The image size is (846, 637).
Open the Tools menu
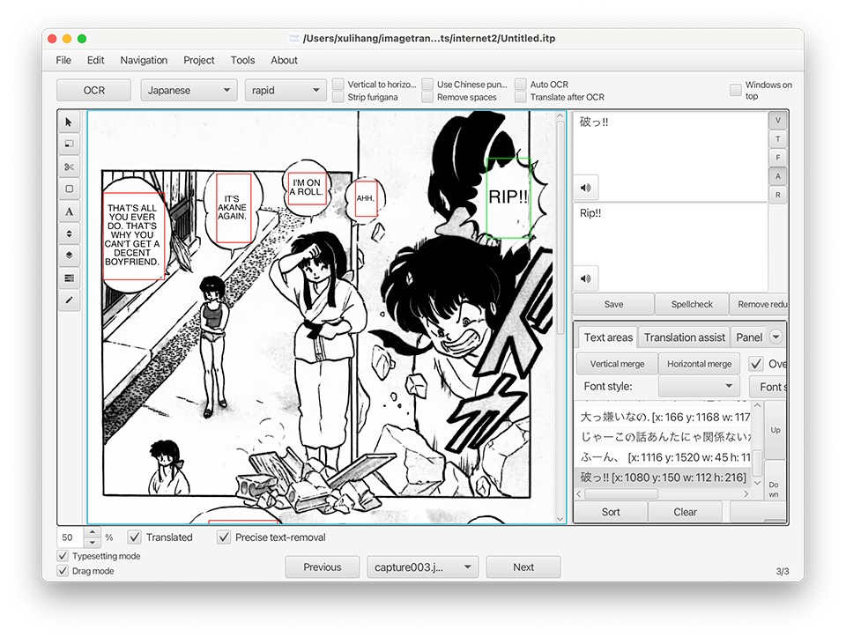click(x=243, y=61)
